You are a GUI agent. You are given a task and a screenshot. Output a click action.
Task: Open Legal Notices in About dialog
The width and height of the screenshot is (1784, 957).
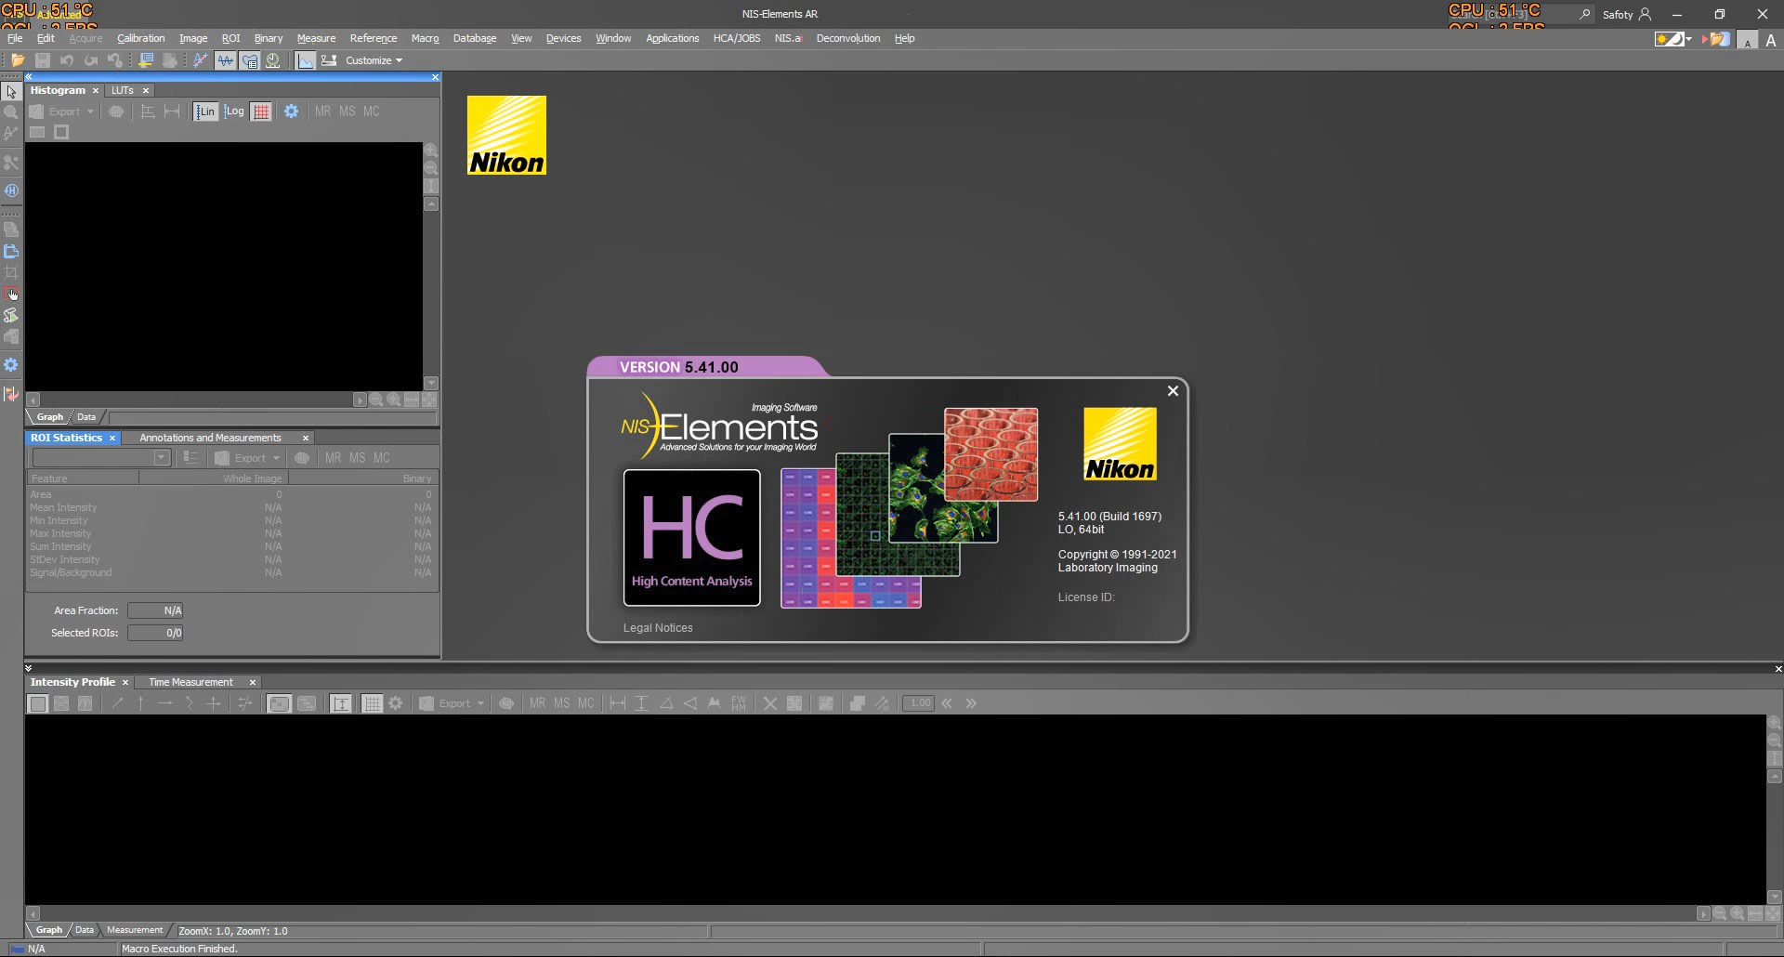658,628
